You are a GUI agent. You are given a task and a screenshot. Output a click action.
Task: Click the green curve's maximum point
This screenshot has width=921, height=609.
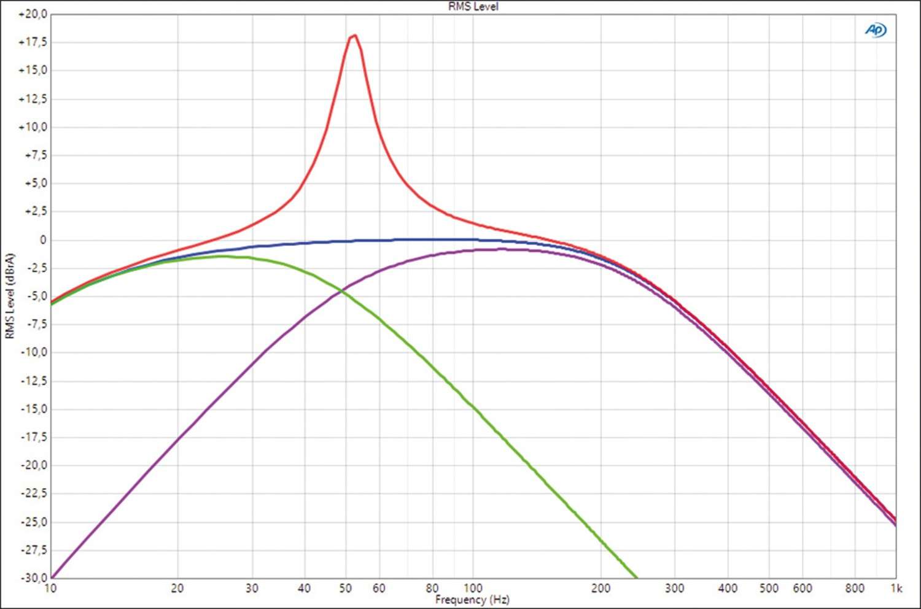(x=222, y=256)
